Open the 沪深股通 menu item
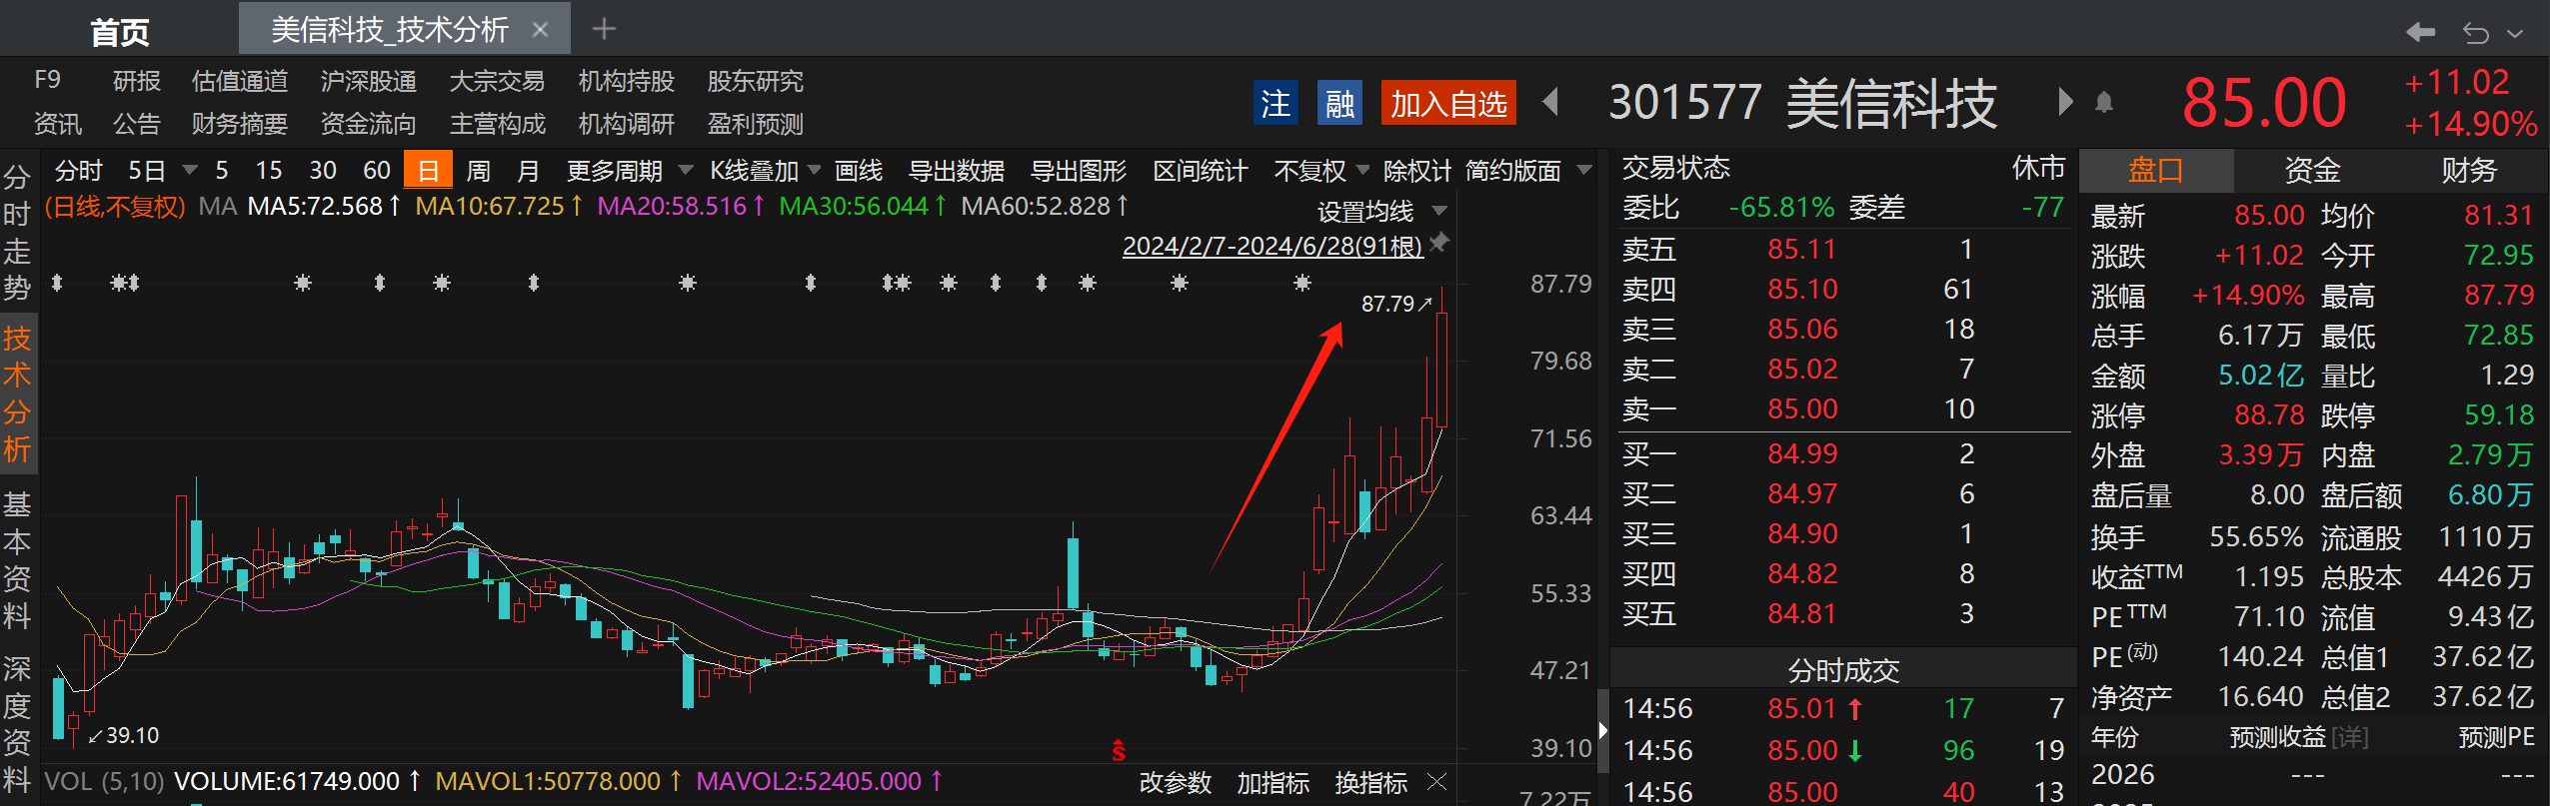The image size is (2550, 806). [369, 81]
